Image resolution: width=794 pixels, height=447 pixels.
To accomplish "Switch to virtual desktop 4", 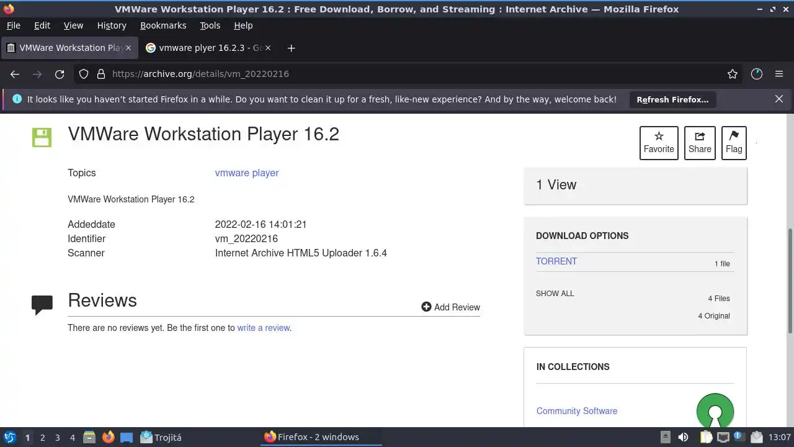I will pos(72,438).
